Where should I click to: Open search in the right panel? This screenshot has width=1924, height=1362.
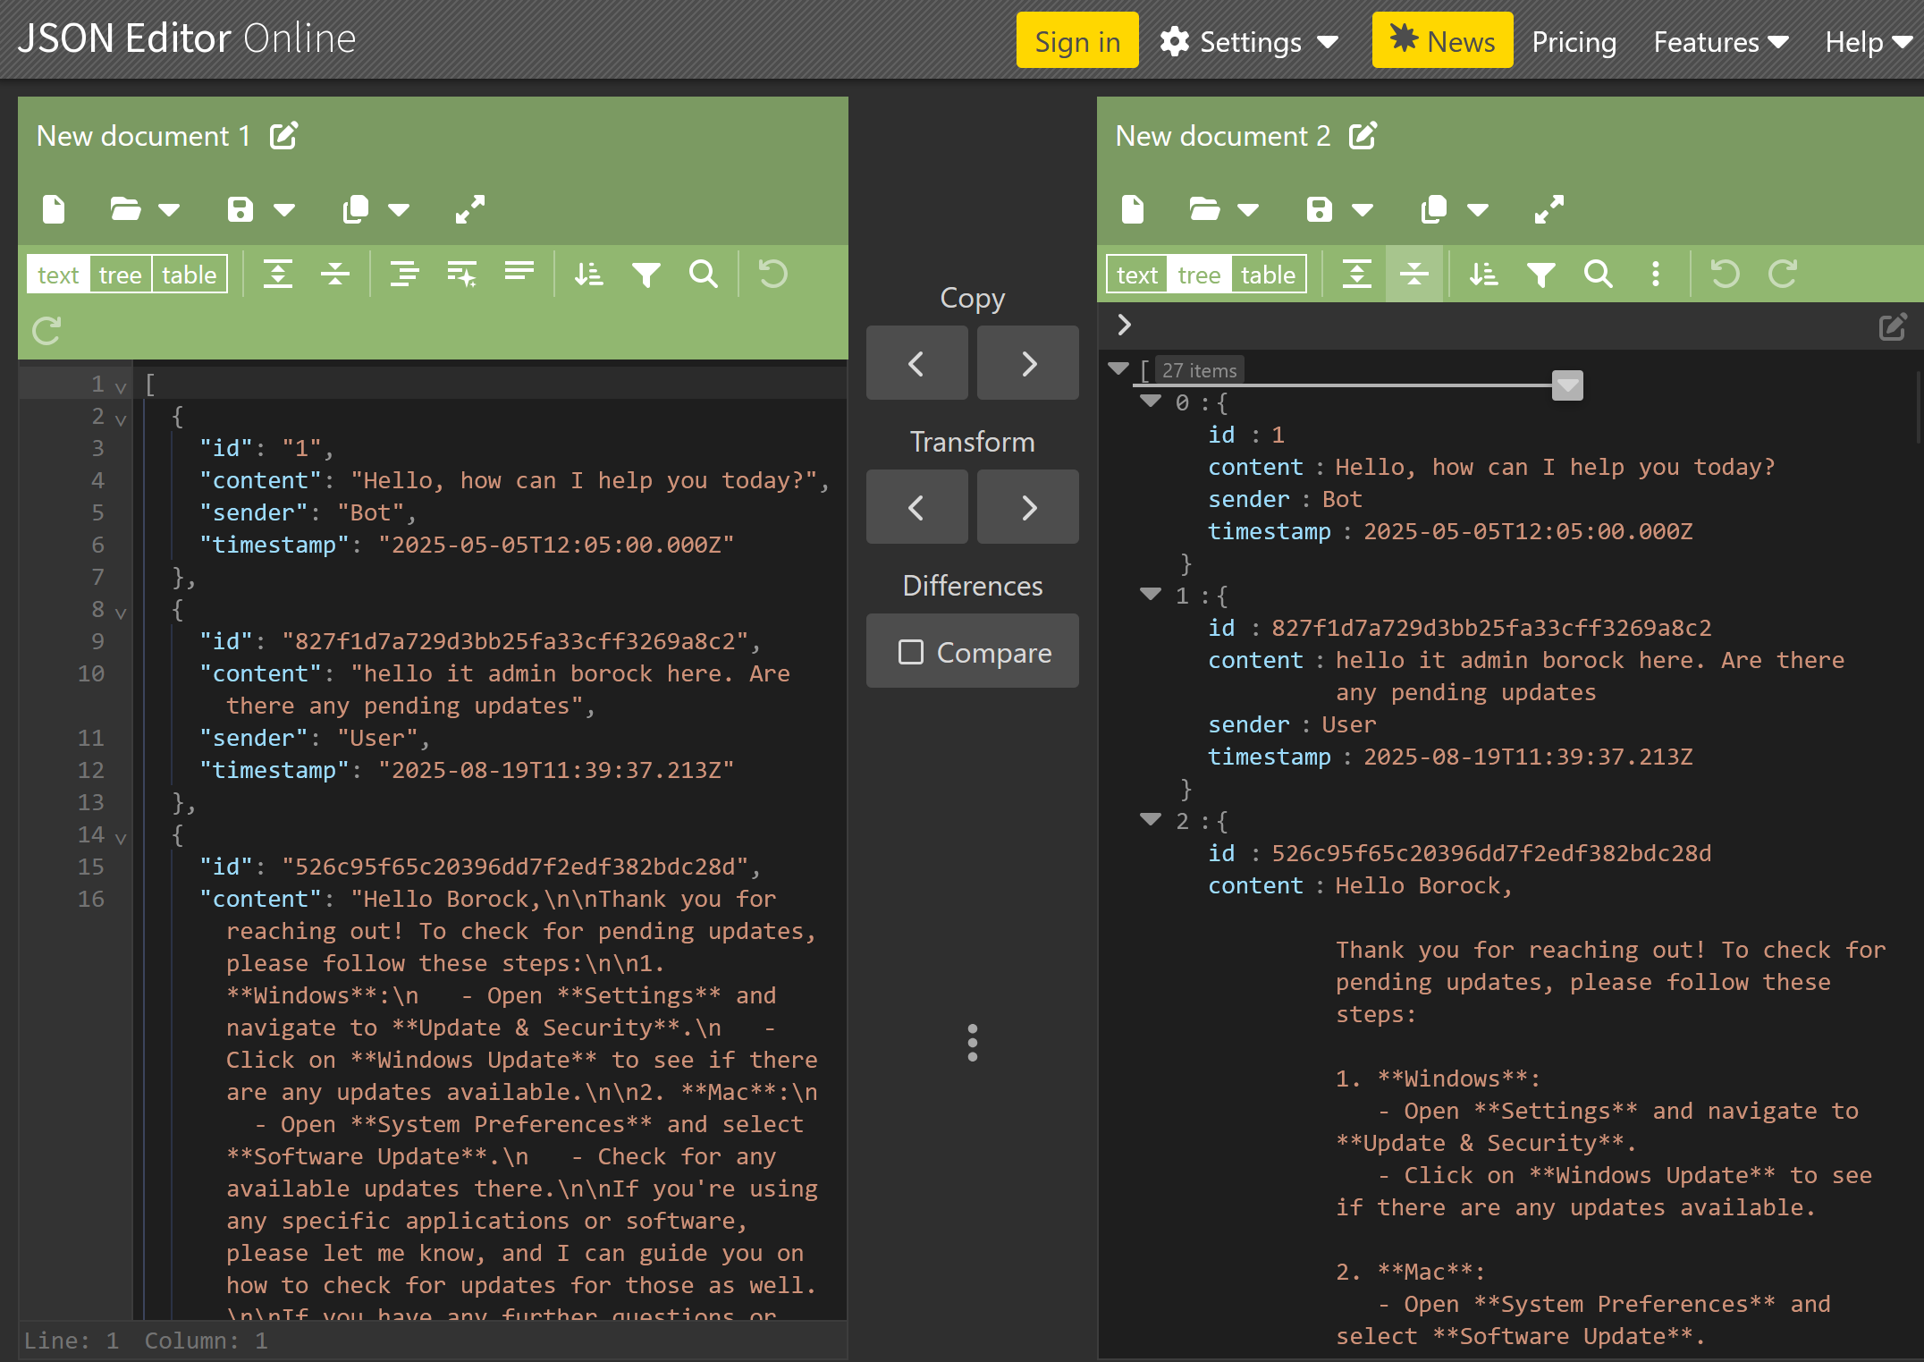pyautogui.click(x=1598, y=274)
